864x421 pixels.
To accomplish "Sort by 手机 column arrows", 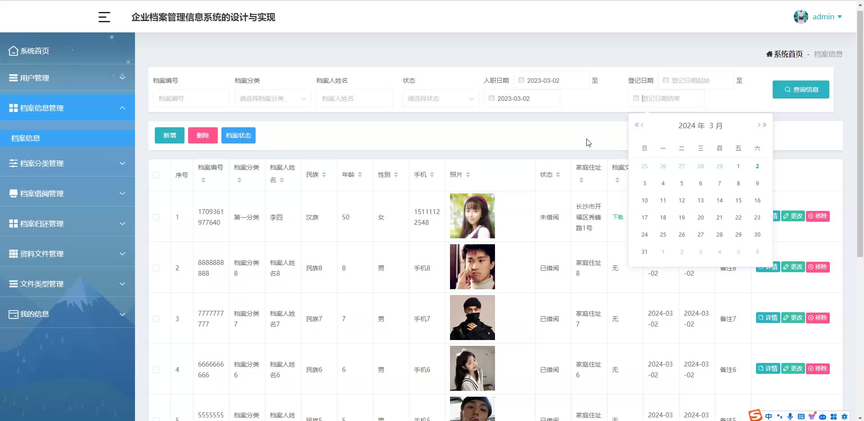I will [432, 175].
